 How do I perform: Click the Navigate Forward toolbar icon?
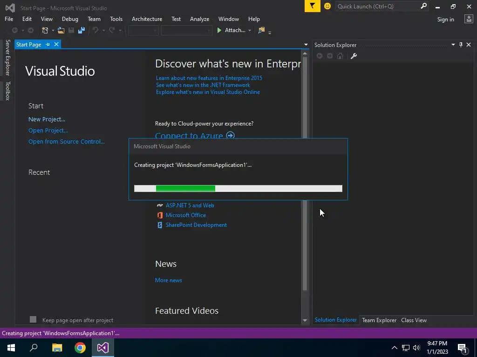pos(31,30)
